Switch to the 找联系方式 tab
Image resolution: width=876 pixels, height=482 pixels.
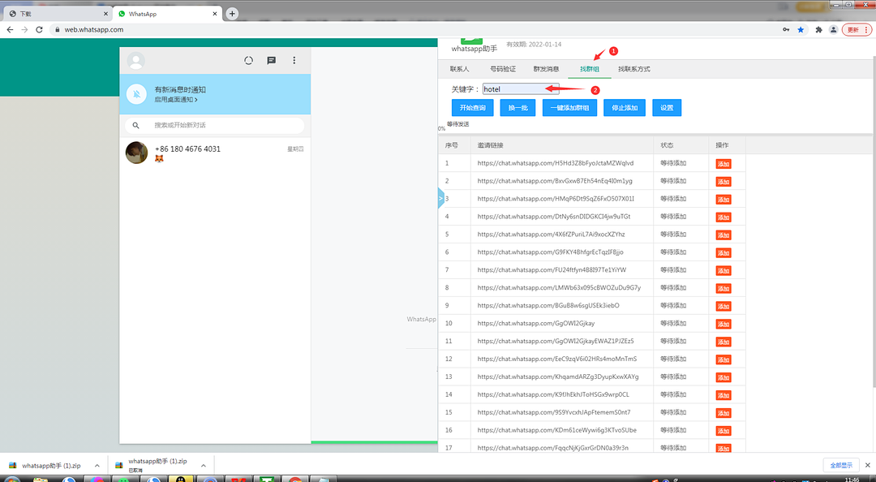(634, 69)
